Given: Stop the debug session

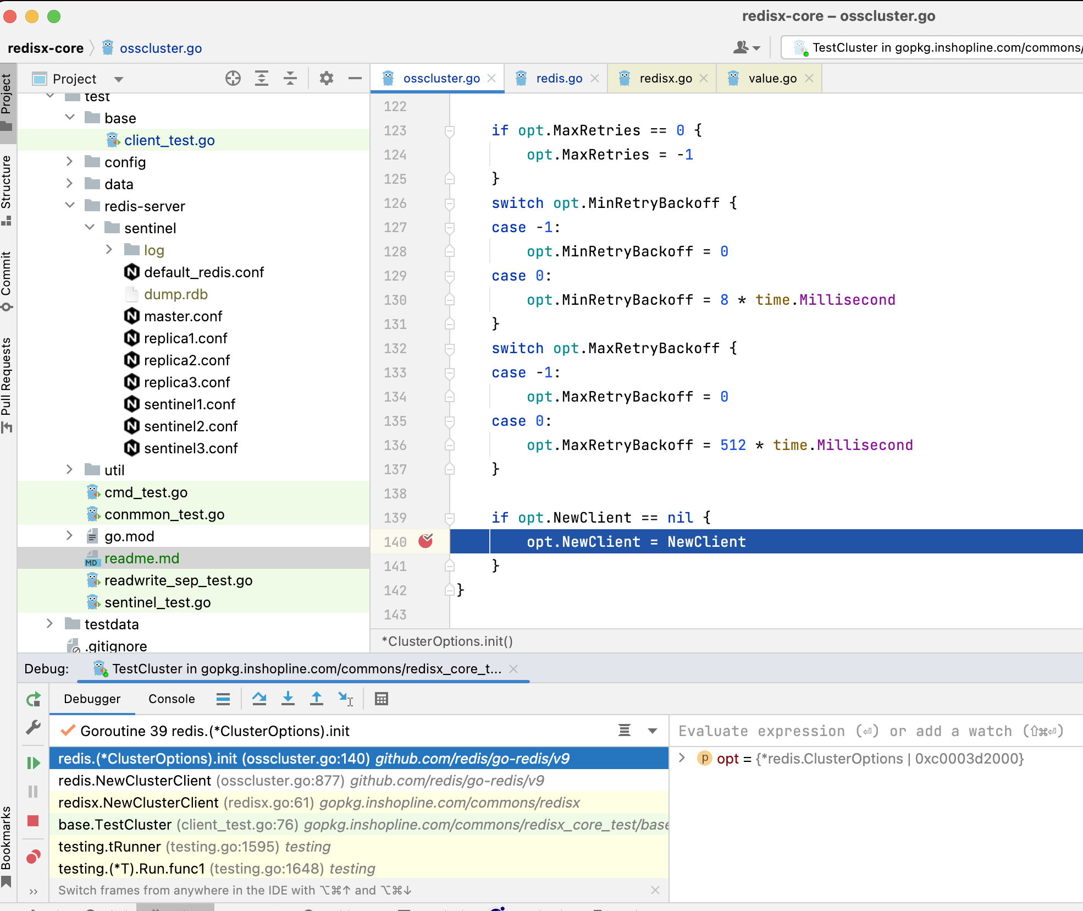Looking at the screenshot, I should pos(34,821).
